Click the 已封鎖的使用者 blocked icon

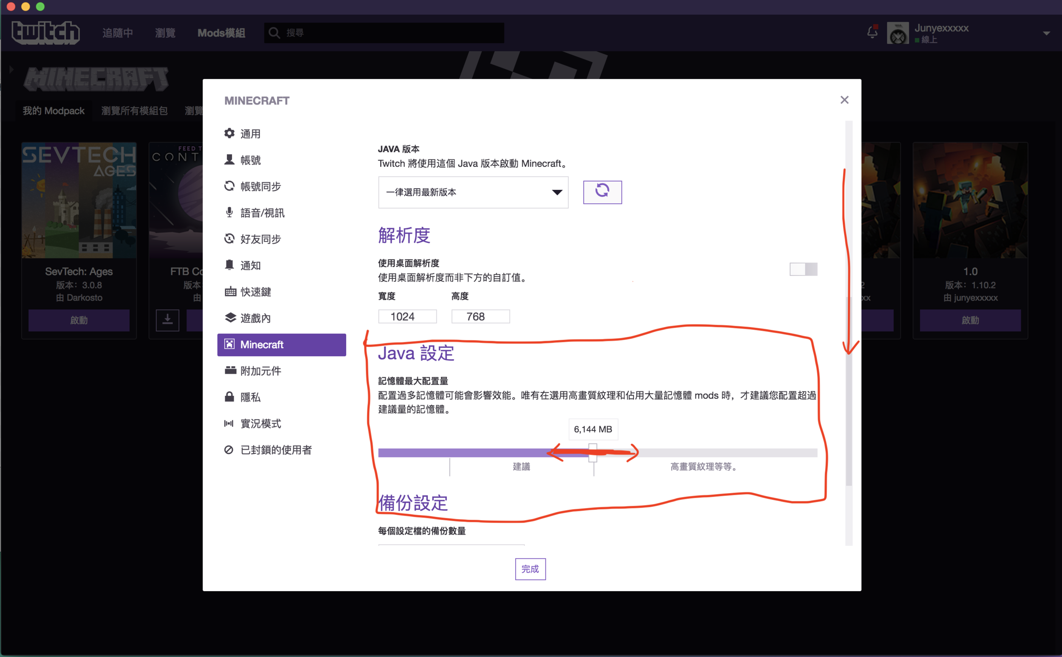pyautogui.click(x=229, y=450)
